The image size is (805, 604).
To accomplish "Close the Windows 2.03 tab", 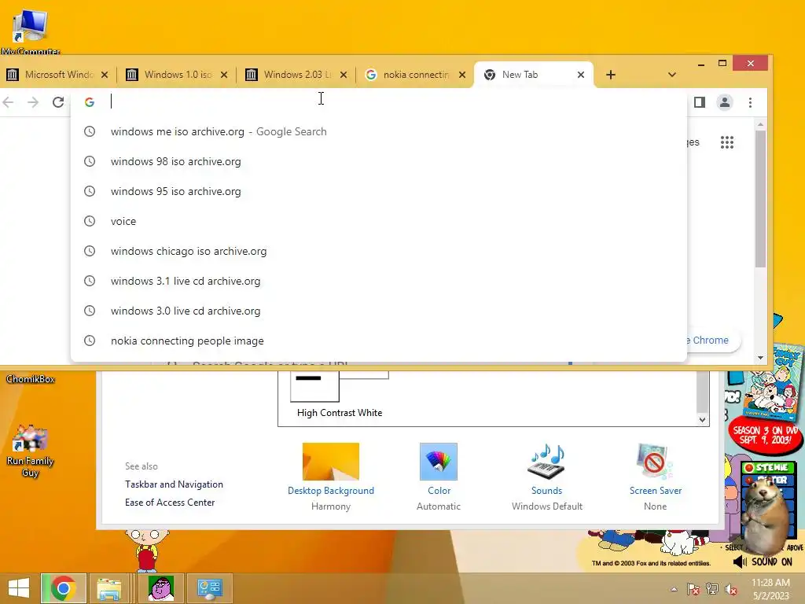I will coord(344,75).
